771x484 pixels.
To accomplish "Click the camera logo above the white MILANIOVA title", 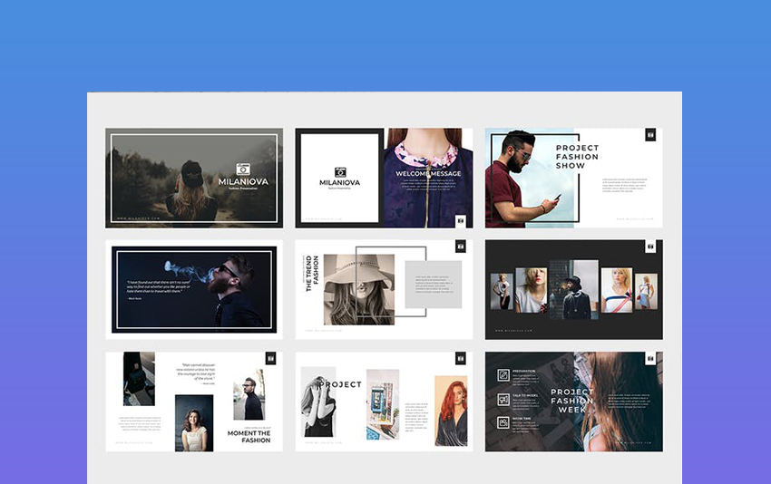I will coord(242,169).
